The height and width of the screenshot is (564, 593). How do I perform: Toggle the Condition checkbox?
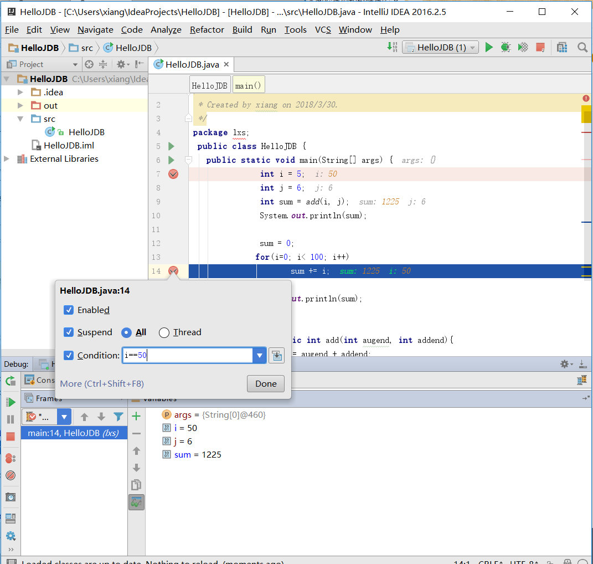tap(69, 355)
